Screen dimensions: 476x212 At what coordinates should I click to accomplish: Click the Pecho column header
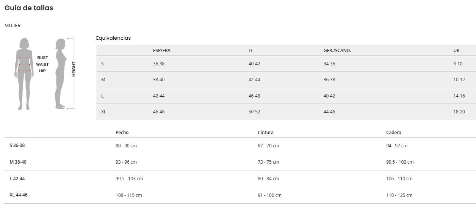pyautogui.click(x=122, y=133)
